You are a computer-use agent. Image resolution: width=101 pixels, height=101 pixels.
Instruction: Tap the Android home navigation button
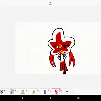pyautogui.click(x=50, y=98)
